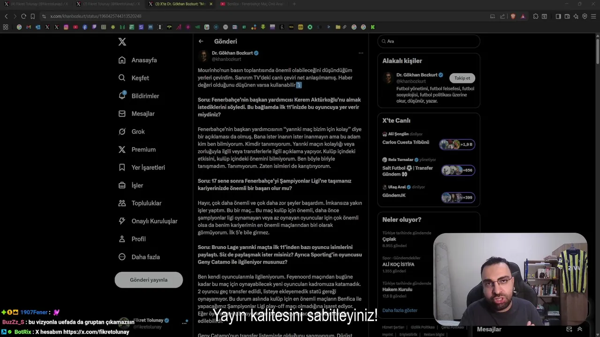The image size is (600, 337).
Task: Click the page's vertical scrollbar
Action: [598, 51]
